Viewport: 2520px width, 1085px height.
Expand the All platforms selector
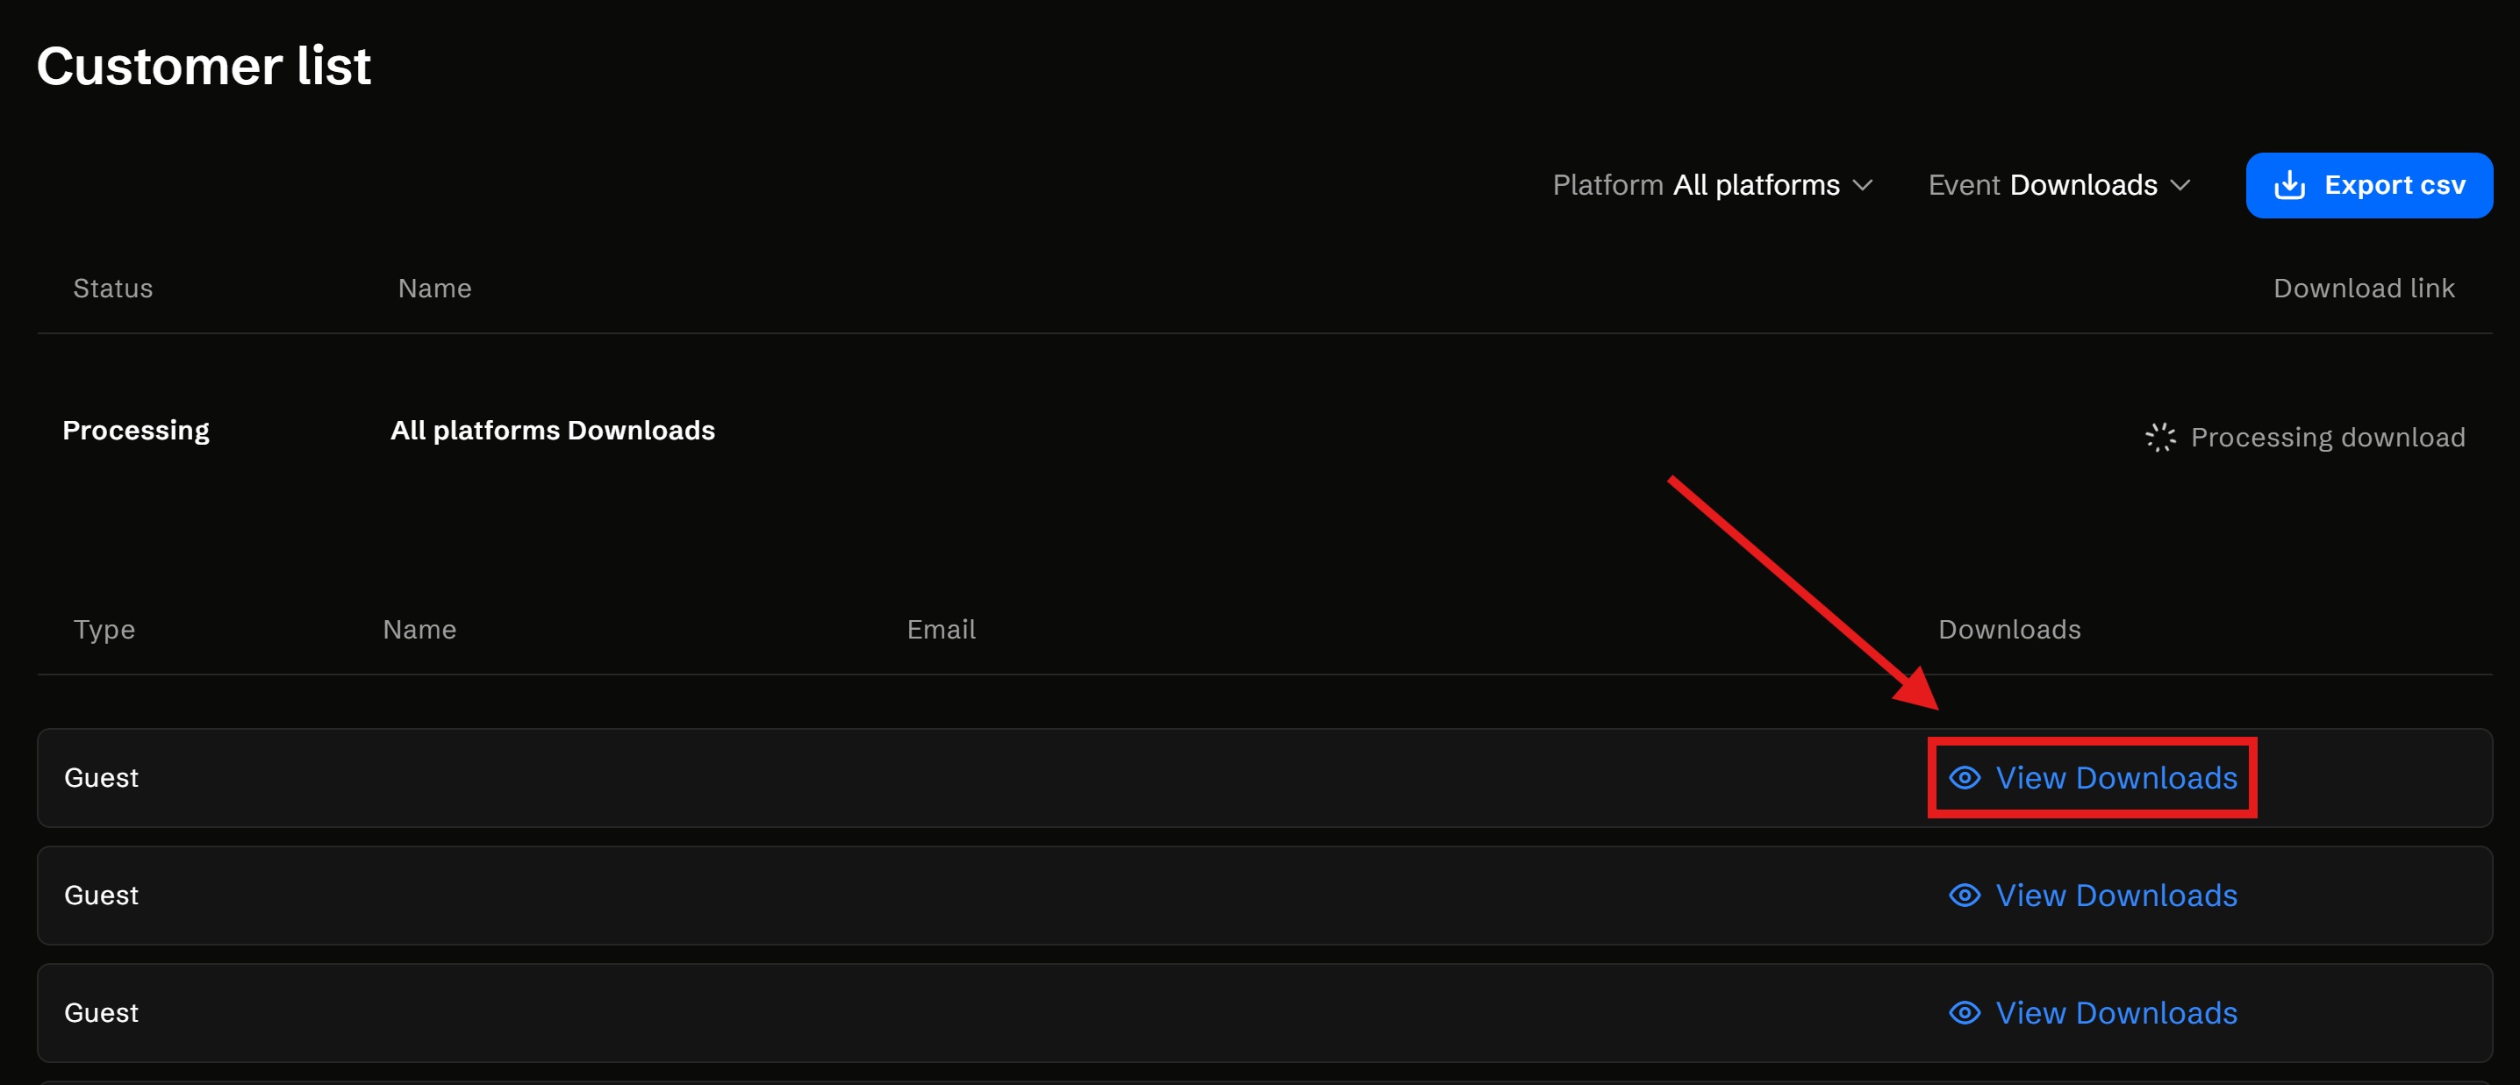tap(1754, 186)
